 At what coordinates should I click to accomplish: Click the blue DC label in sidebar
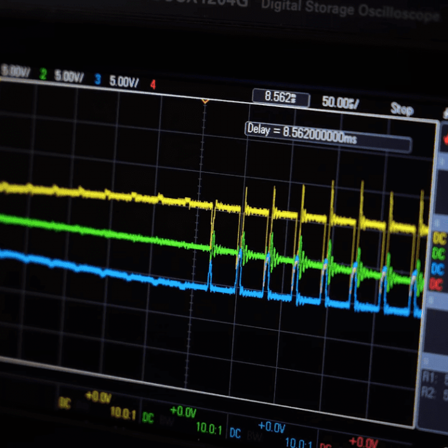coord(439,269)
